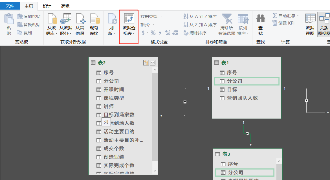This screenshot has height=180, width=330.
Task: Select 课程类型 field in 表2
Action: click(114, 98)
